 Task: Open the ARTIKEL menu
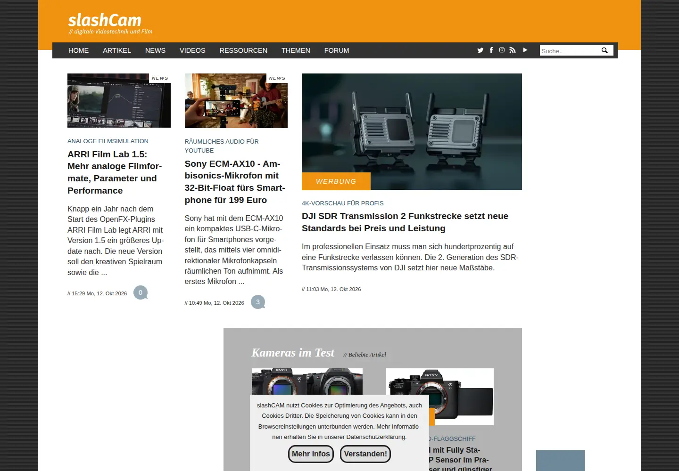117,50
